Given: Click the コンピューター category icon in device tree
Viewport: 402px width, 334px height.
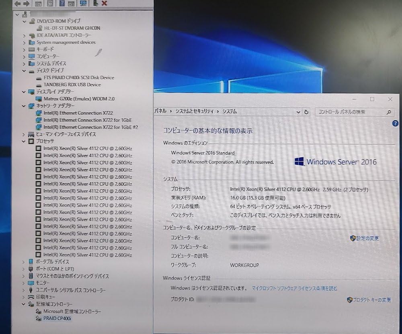Looking at the screenshot, I should 31,56.
